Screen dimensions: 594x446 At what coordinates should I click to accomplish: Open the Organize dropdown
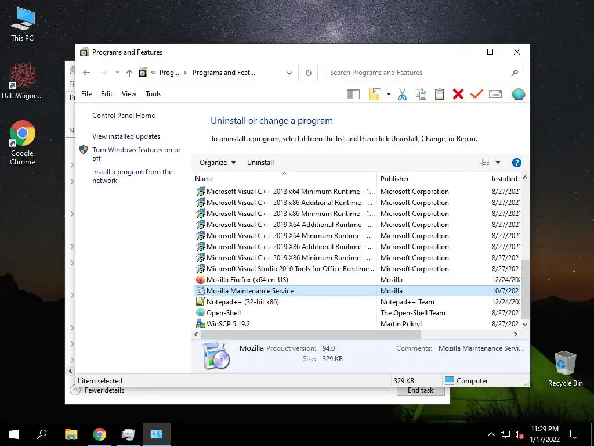(x=218, y=163)
